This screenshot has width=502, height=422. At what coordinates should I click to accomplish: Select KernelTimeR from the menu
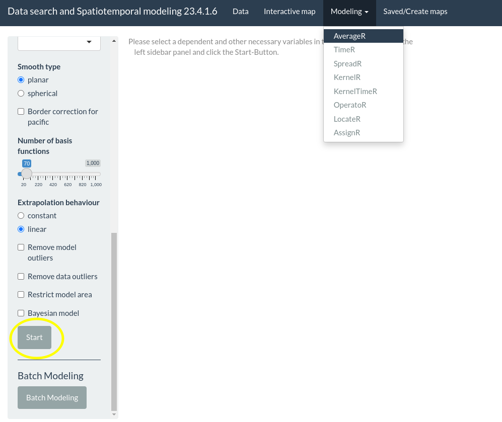point(355,91)
